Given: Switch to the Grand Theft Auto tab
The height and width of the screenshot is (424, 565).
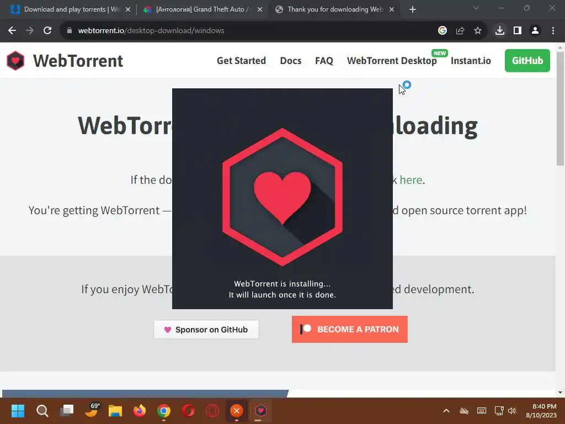Looking at the screenshot, I should (202, 9).
